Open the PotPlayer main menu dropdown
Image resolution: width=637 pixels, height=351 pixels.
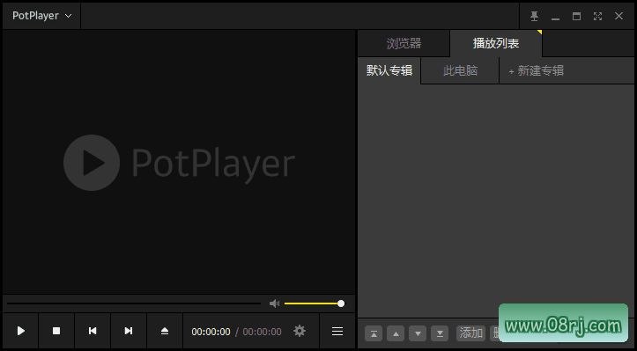[x=41, y=16]
